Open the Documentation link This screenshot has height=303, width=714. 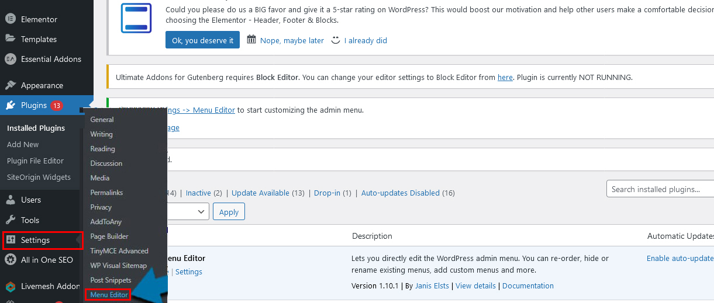click(528, 285)
